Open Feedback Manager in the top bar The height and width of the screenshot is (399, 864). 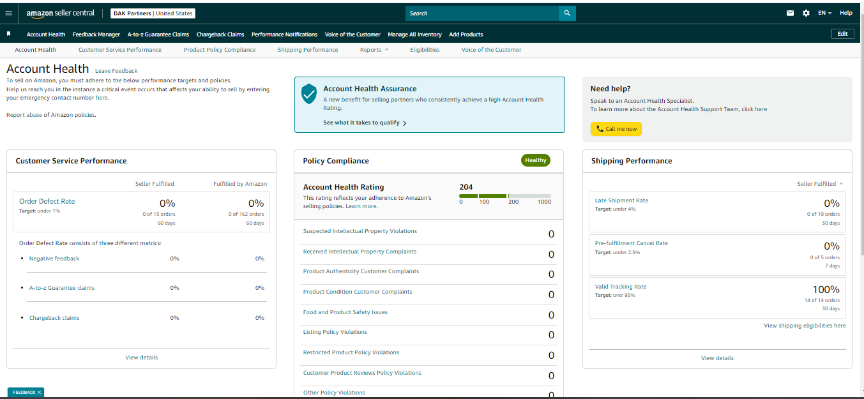(96, 34)
